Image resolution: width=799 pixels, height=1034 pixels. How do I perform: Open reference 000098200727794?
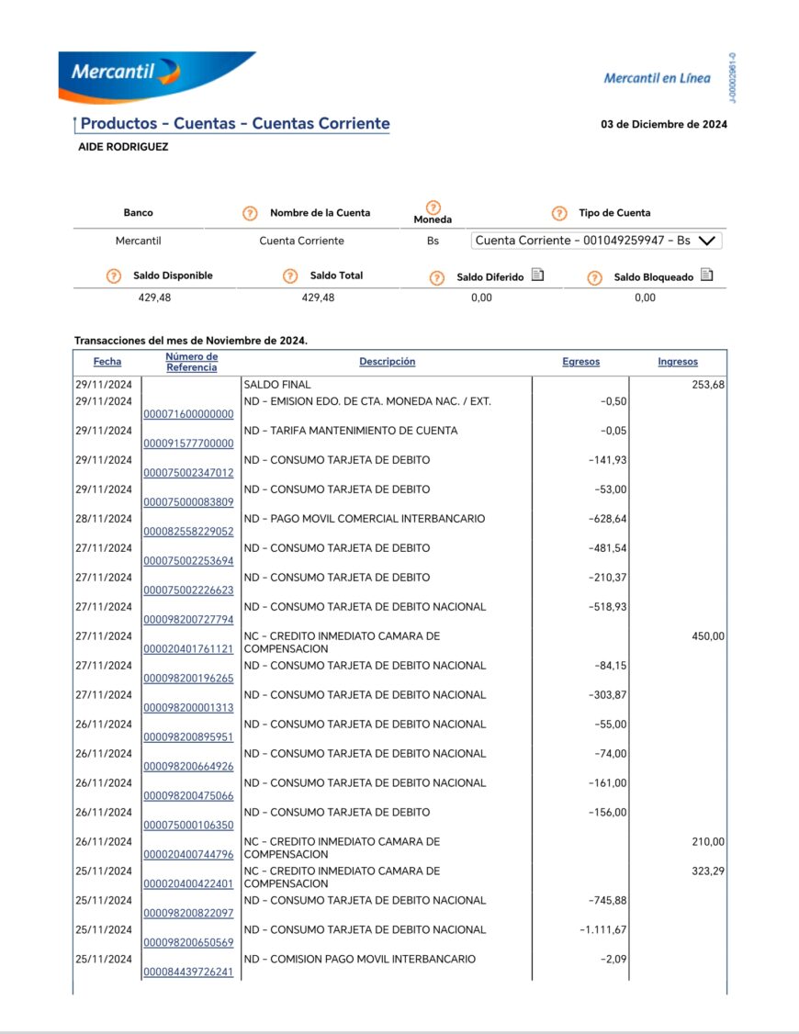188,619
